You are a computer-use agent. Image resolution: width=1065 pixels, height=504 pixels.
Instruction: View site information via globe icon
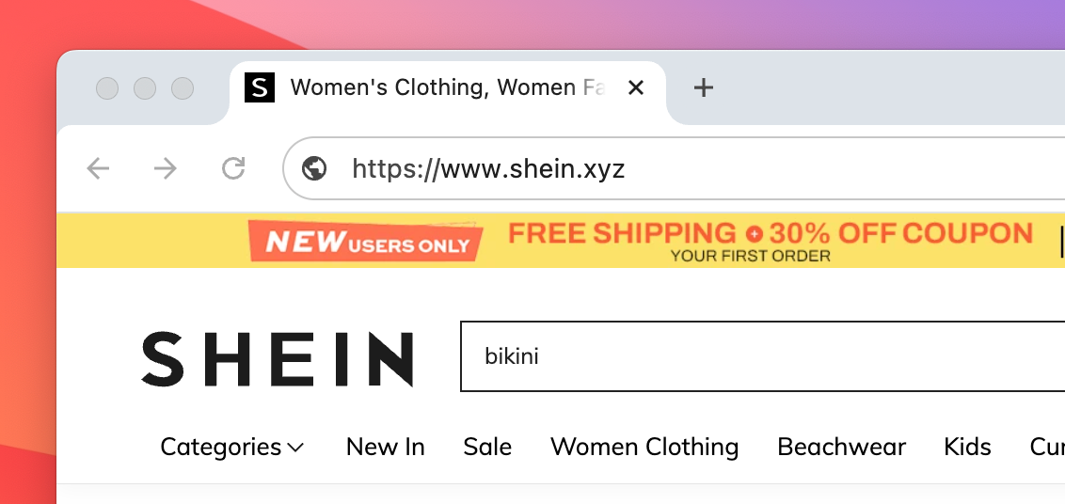[x=314, y=168]
